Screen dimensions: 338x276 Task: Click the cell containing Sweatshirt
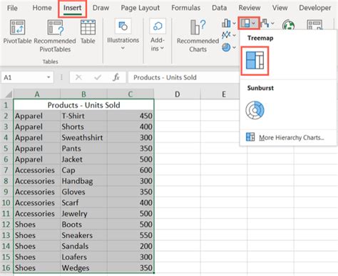83,137
